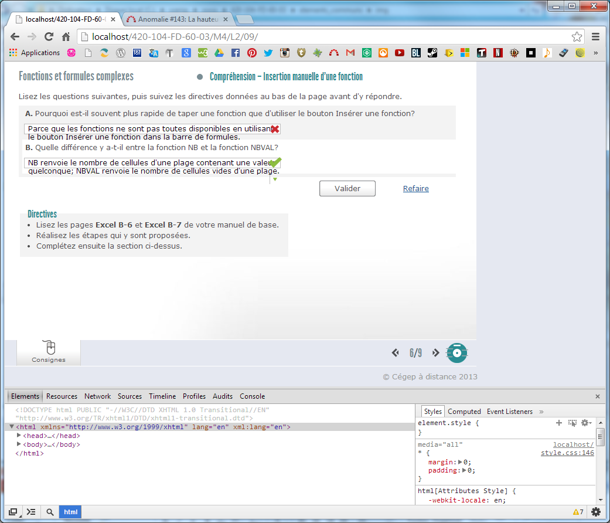Click the teal disc icon beside the pager
This screenshot has width=610, height=523.
coord(457,353)
